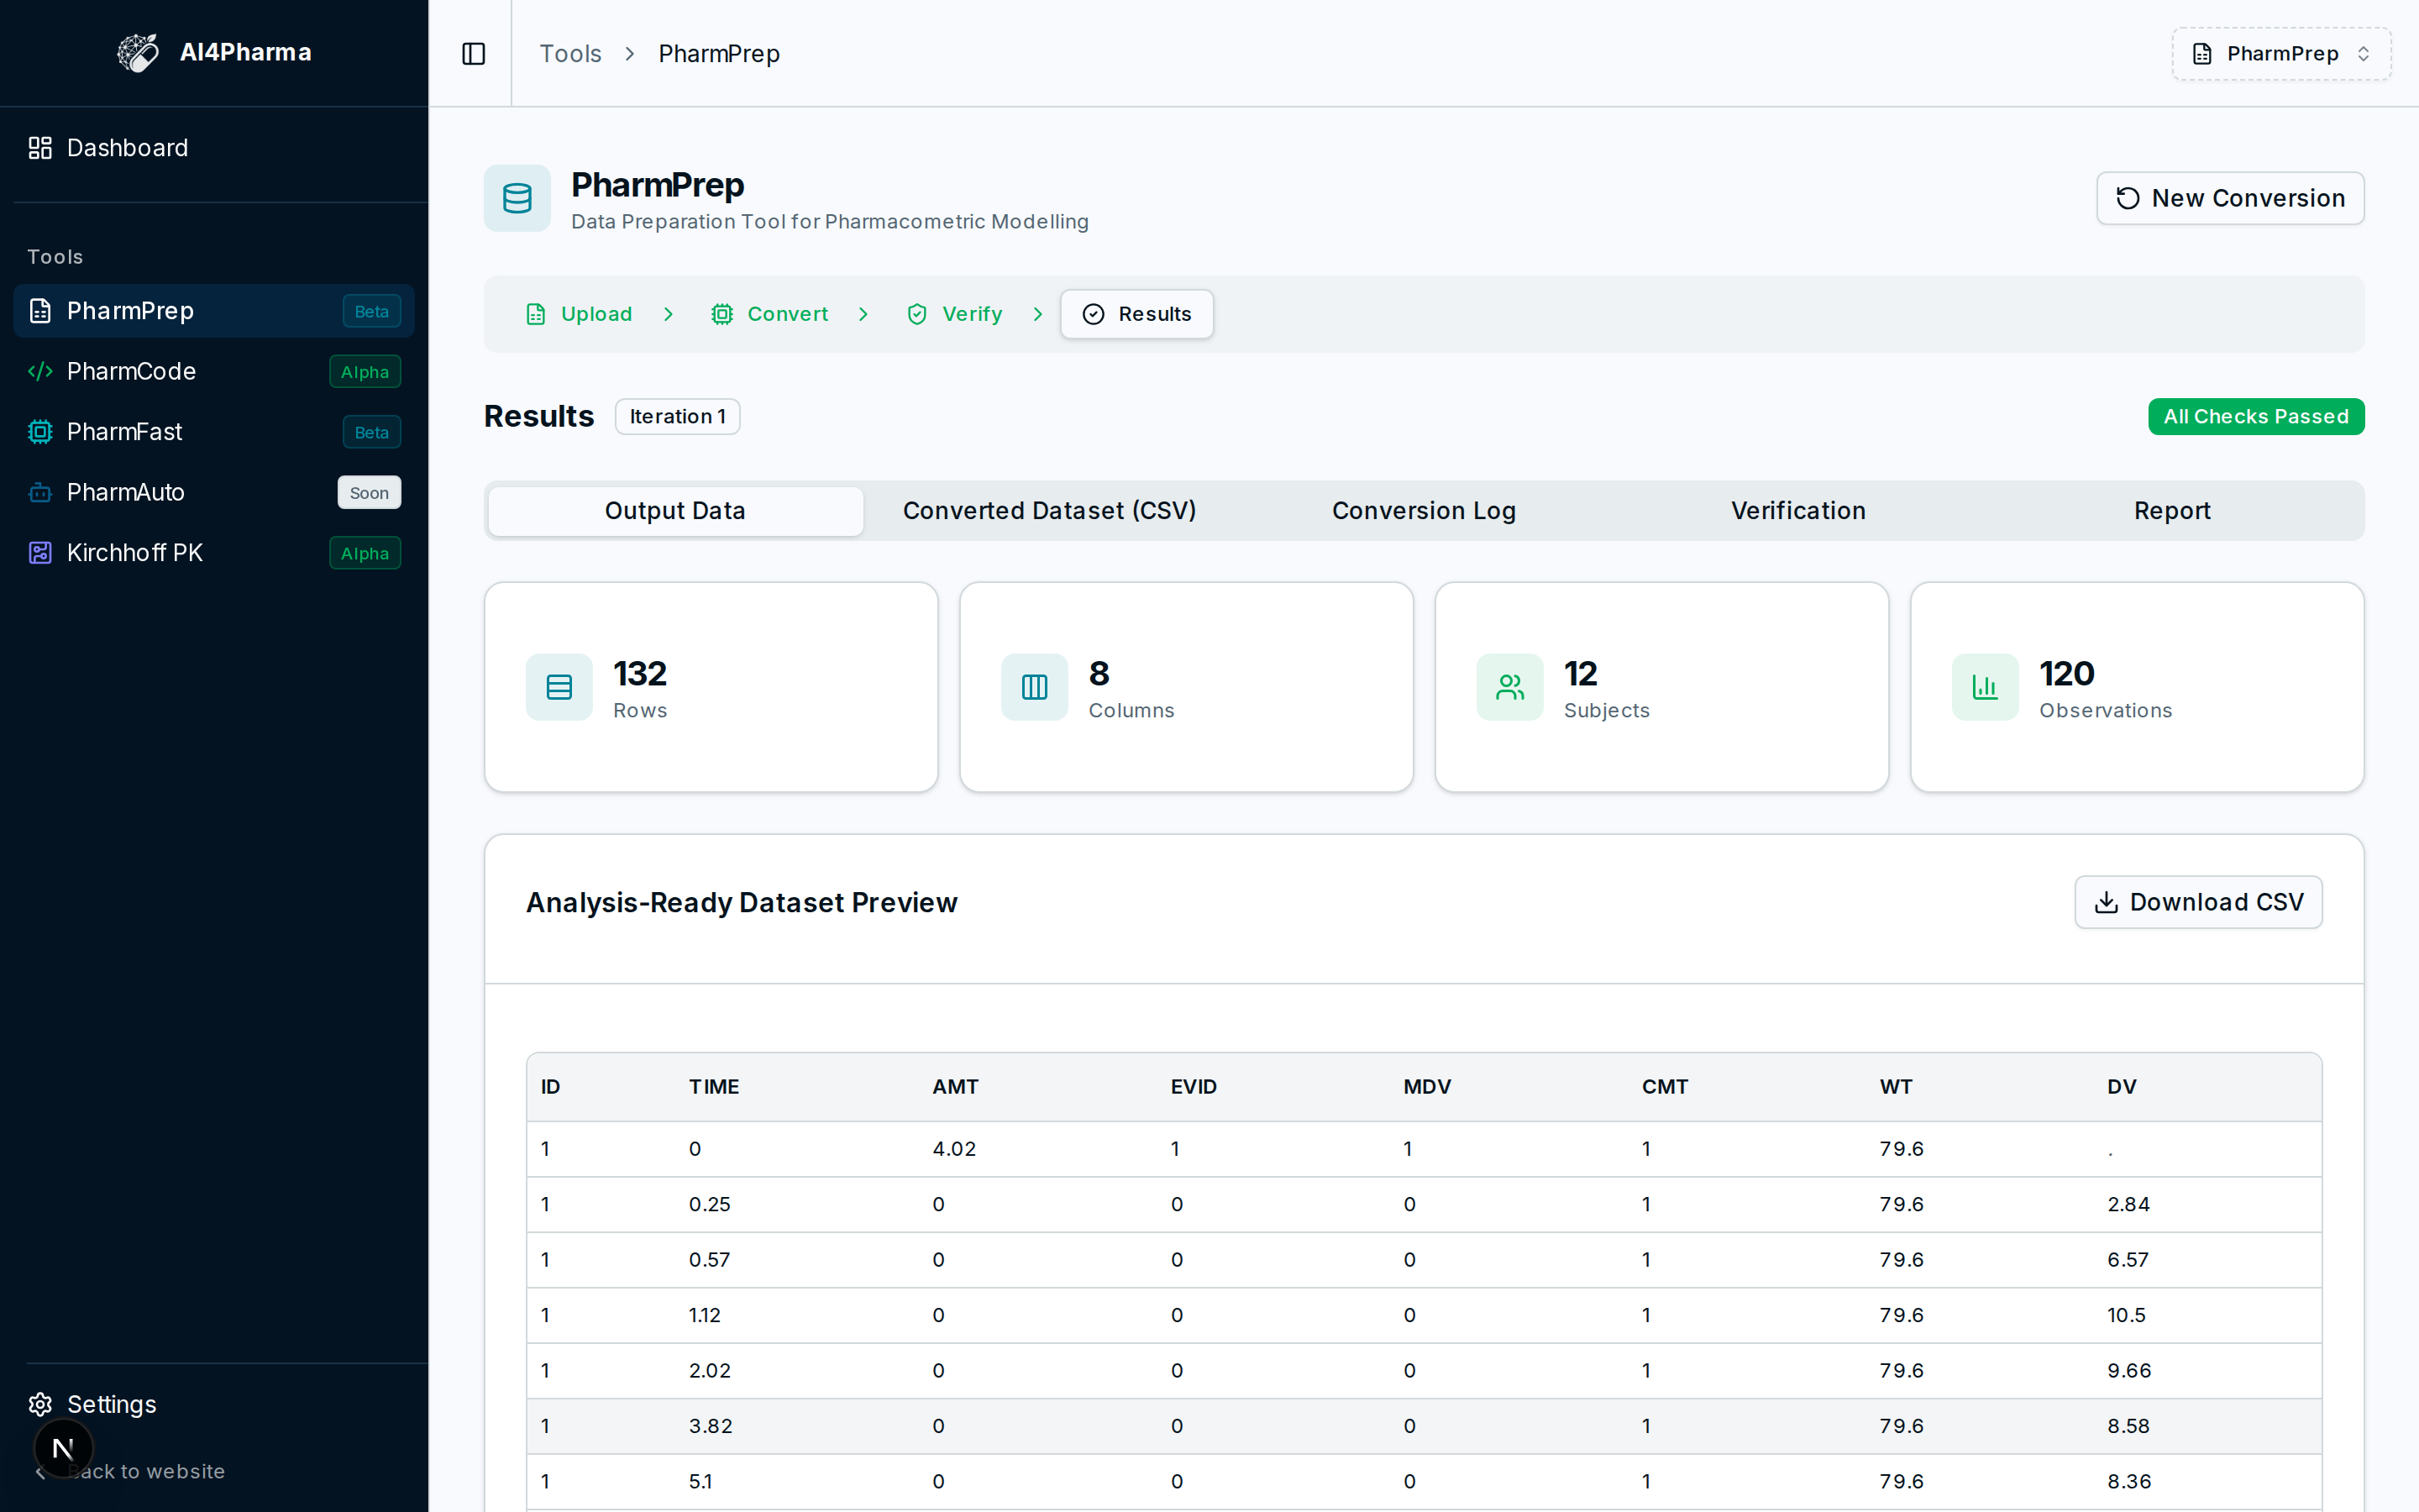Toggle the sidebar panel icon
This screenshot has height=1512, width=2419.
click(x=474, y=54)
